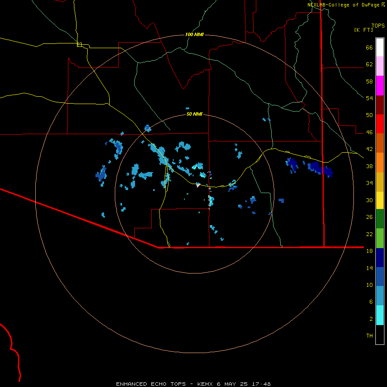The width and height of the screenshot is (387, 387).
Task: Click the gold legend swatch near 34
Action: [x=380, y=182]
